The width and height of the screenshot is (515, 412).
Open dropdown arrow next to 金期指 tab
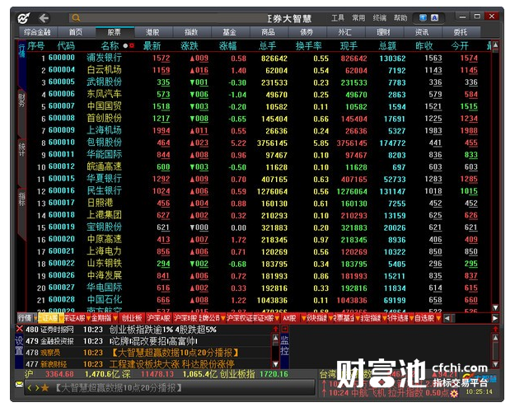point(115,318)
